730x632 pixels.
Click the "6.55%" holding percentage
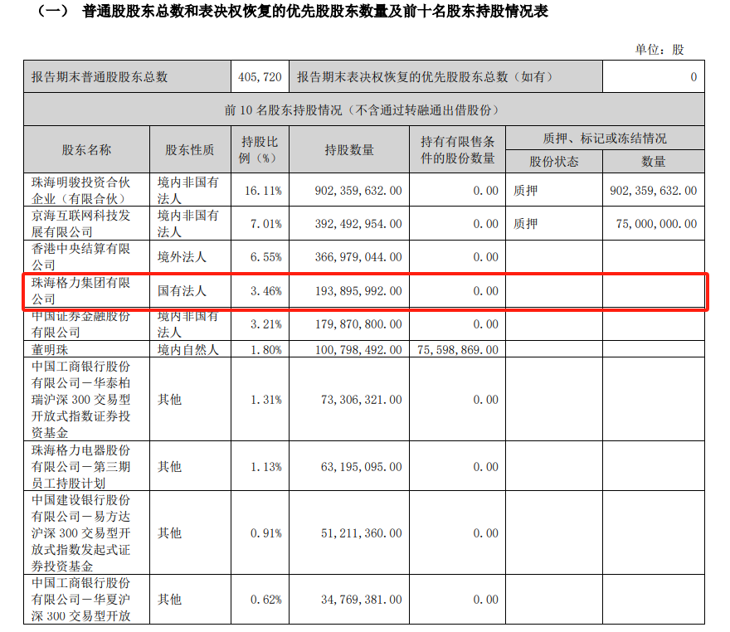coord(266,257)
